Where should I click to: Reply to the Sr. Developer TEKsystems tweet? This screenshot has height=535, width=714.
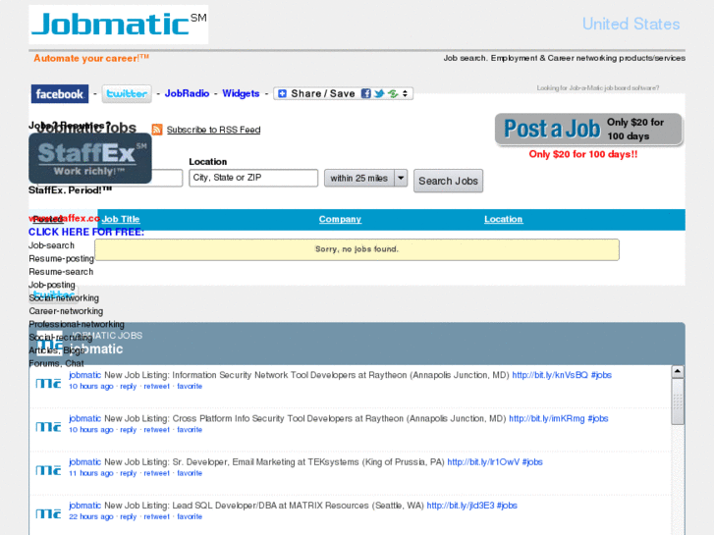129,473
